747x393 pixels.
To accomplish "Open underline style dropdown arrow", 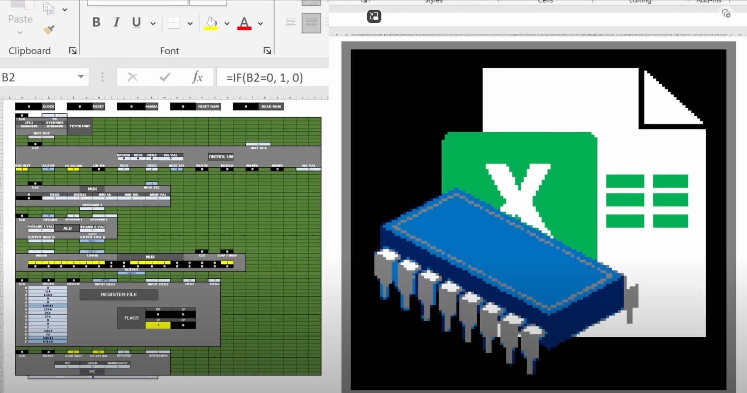I will (153, 24).
